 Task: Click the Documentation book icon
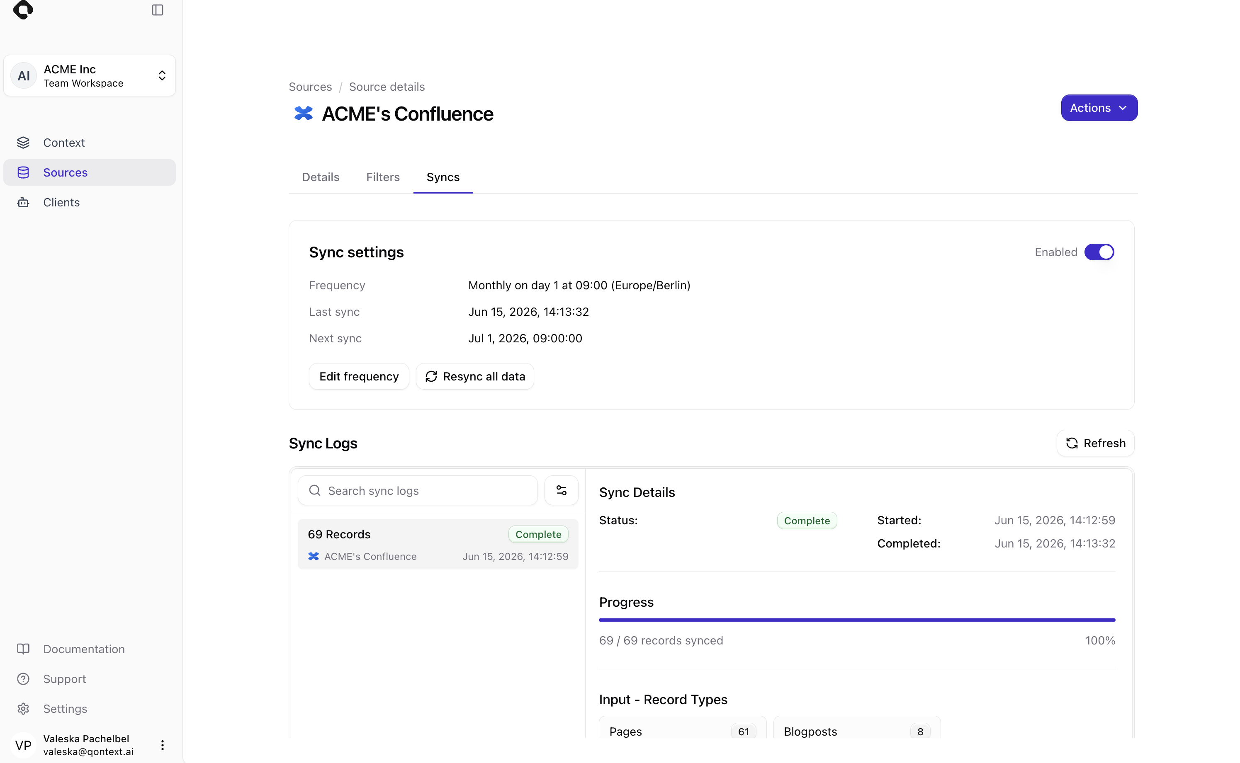click(23, 649)
